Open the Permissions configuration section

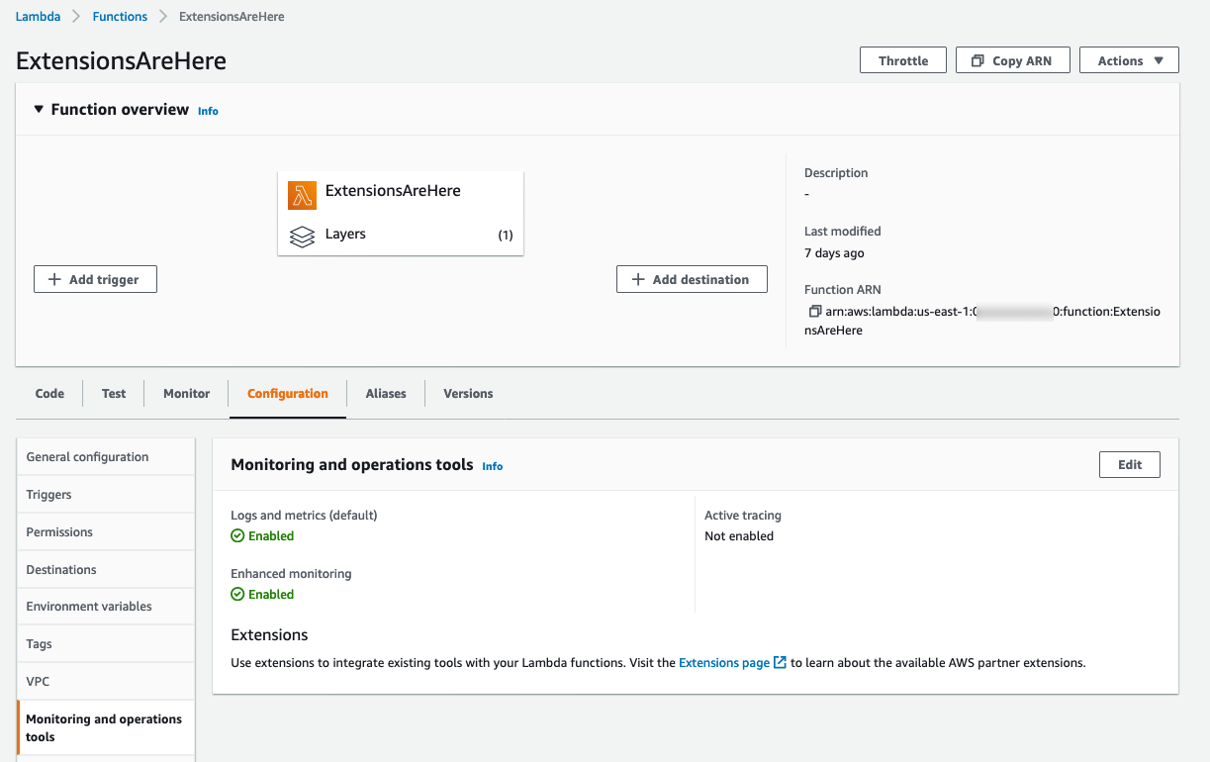pos(59,532)
